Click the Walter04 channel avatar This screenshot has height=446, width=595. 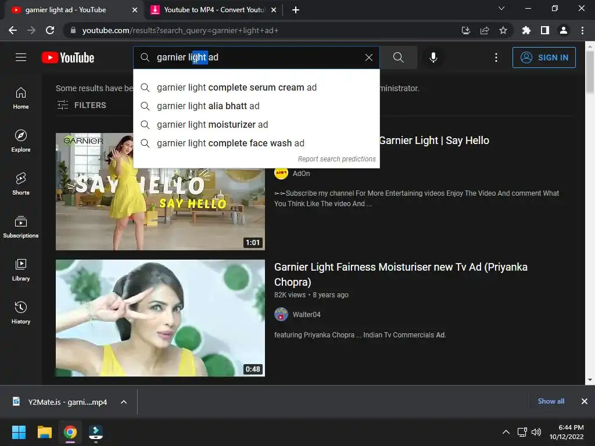281,314
